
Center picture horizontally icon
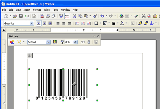pyautogui.click(x=64, y=23)
